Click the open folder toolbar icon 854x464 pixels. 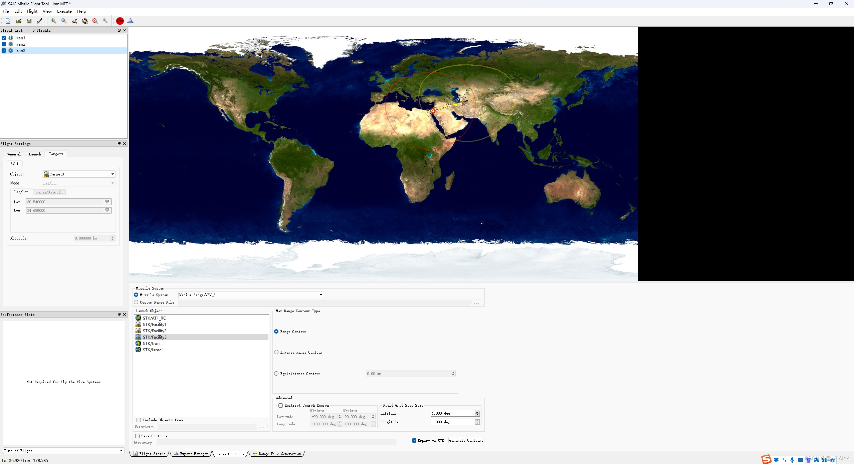[x=19, y=21]
